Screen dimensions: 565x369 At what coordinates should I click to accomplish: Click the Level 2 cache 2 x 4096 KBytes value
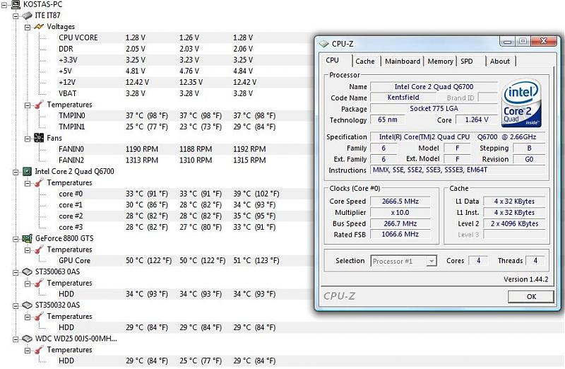tap(514, 223)
